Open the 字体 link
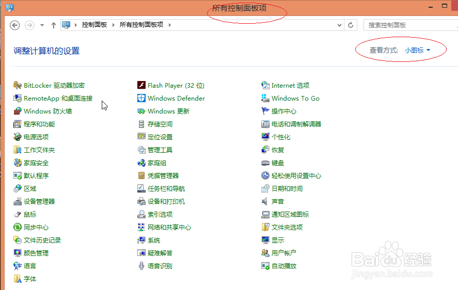 coord(30,279)
